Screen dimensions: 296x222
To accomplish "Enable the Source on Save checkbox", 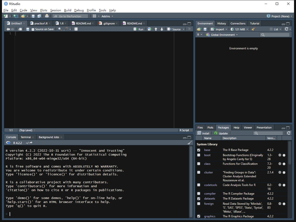I will pyautogui.click(x=33, y=29).
